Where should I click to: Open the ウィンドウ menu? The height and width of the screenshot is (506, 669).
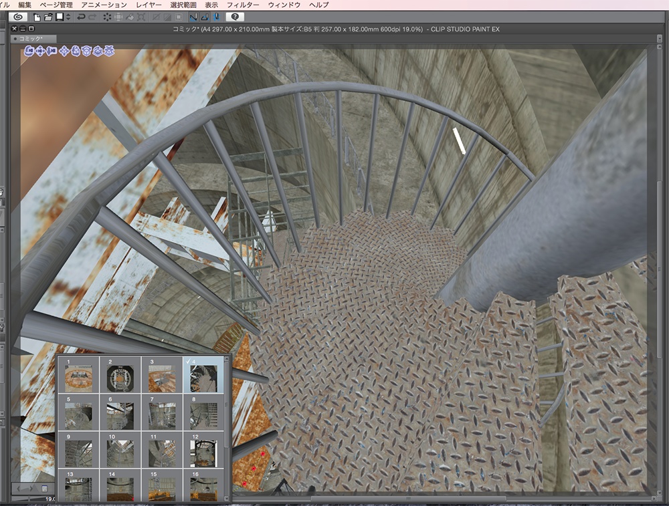284,5
